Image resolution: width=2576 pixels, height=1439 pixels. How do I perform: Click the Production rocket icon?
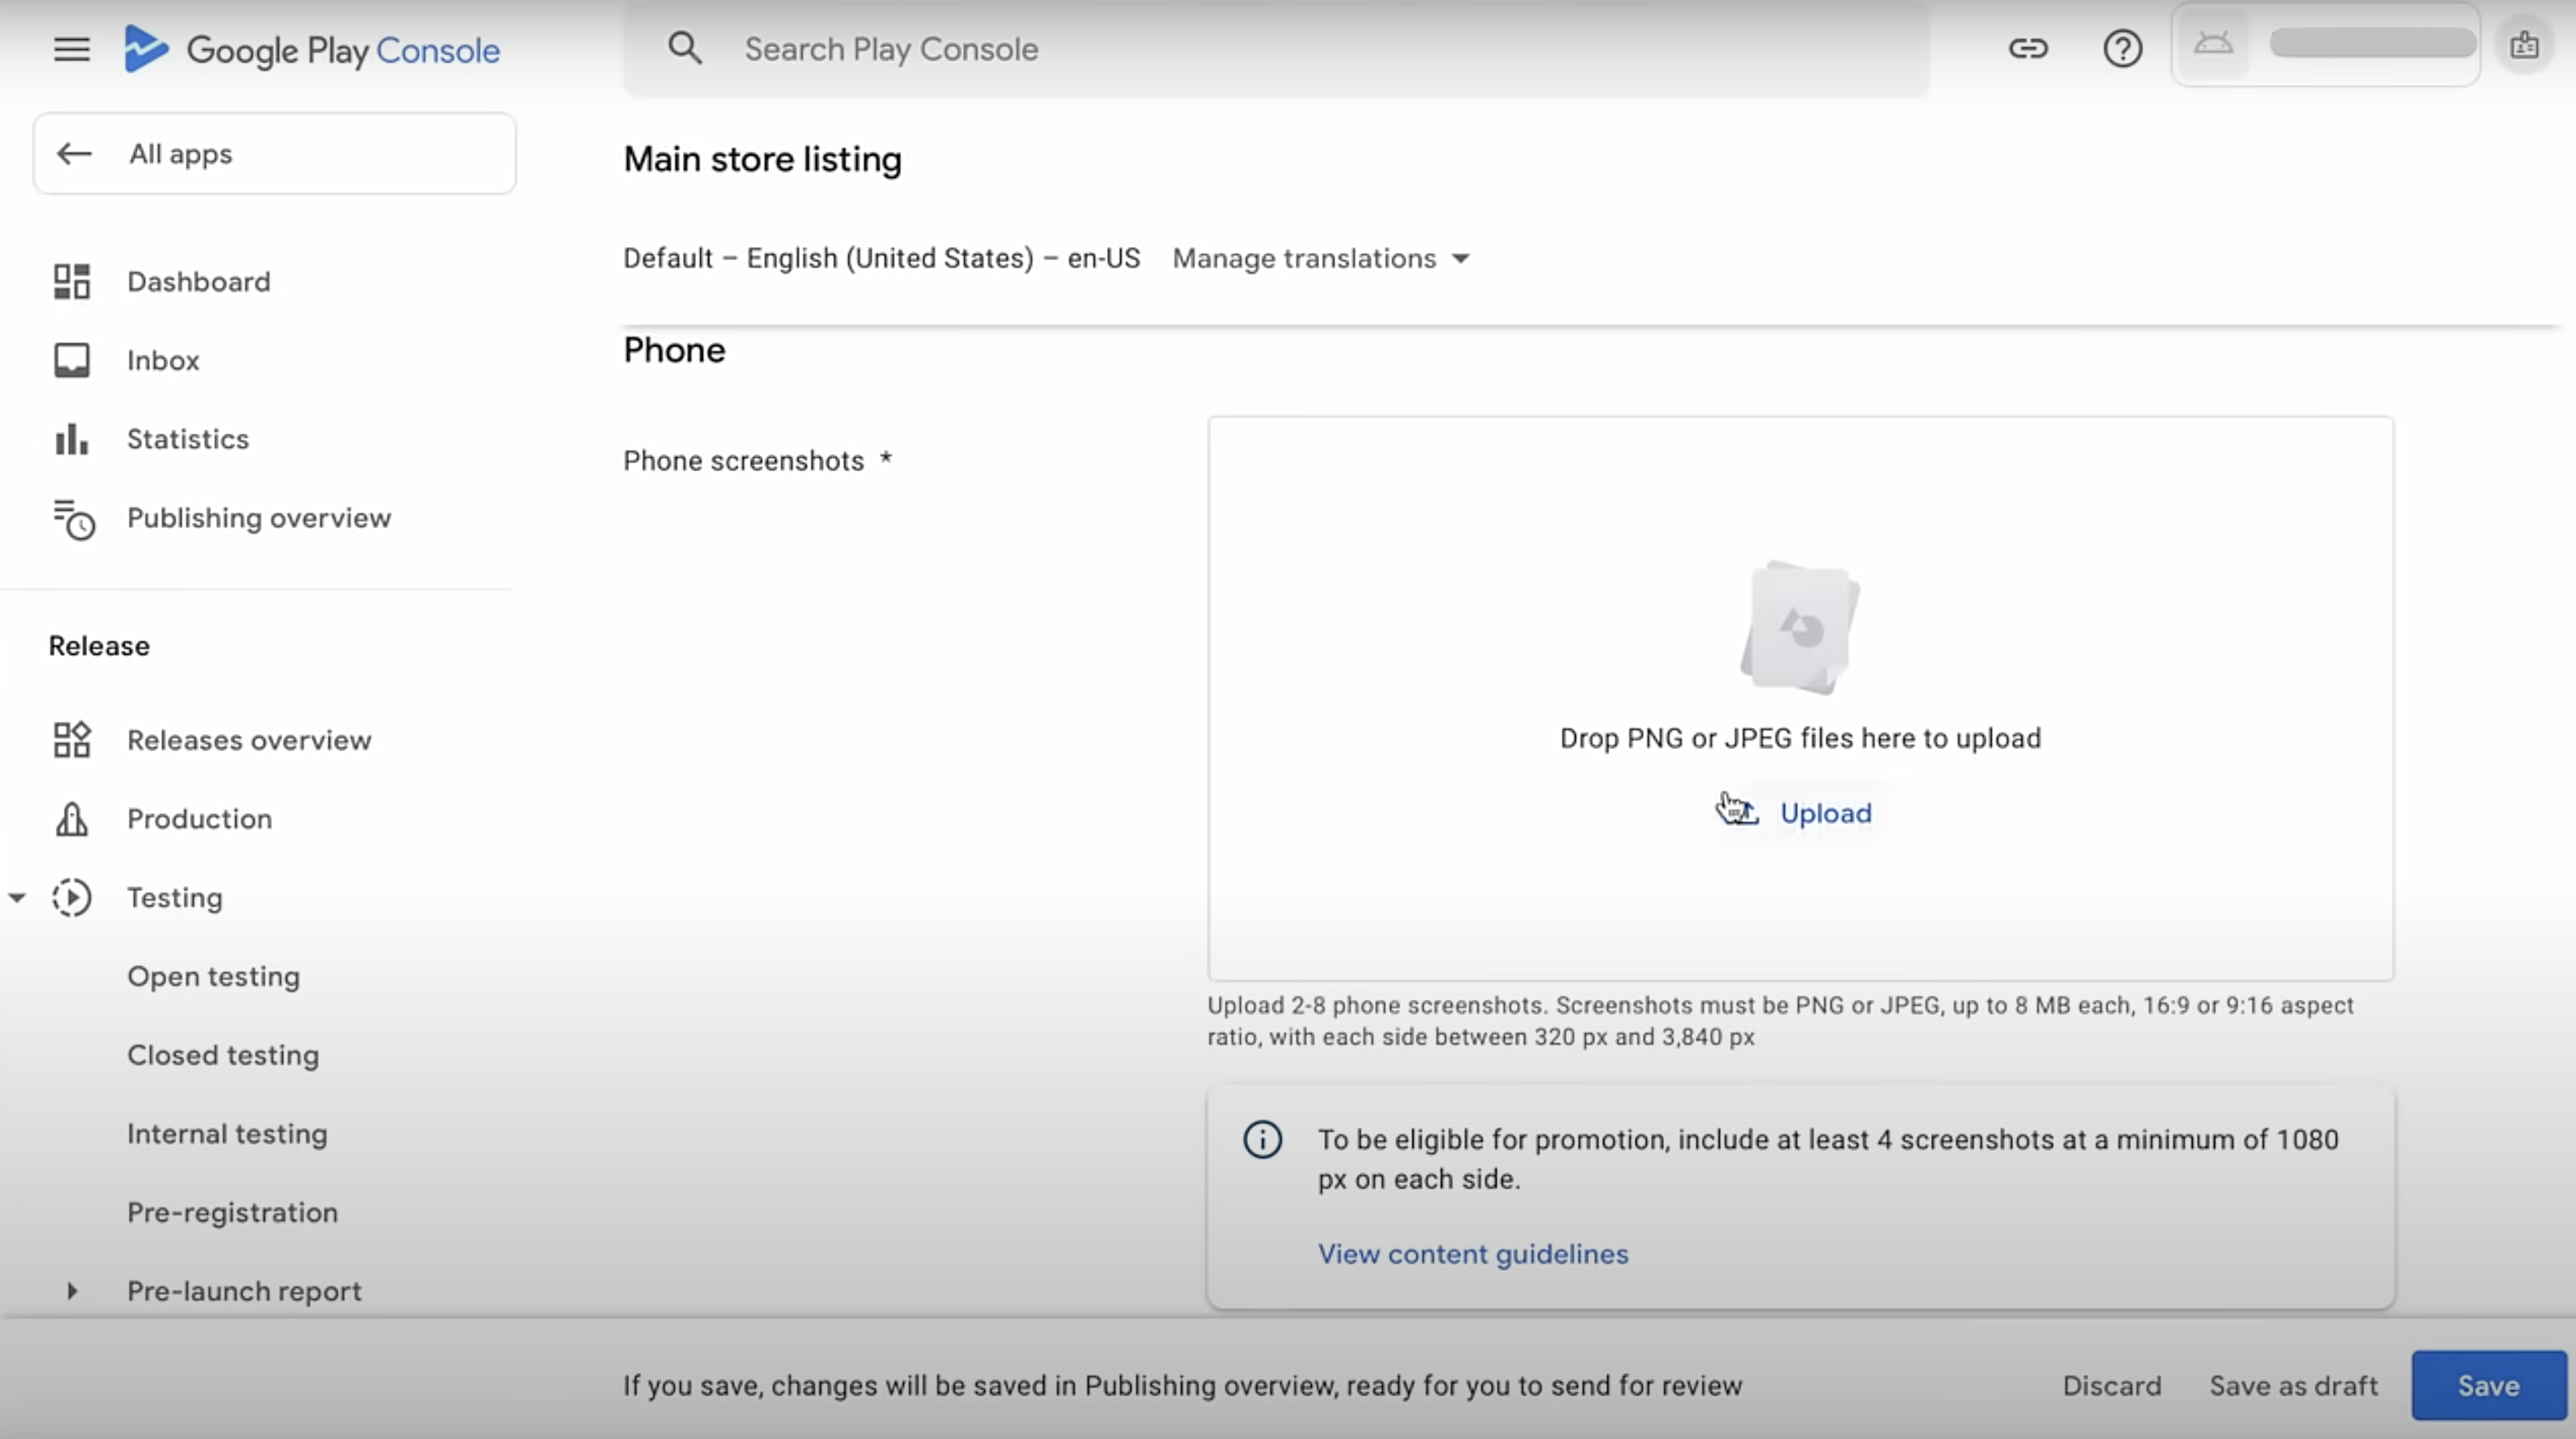click(72, 819)
